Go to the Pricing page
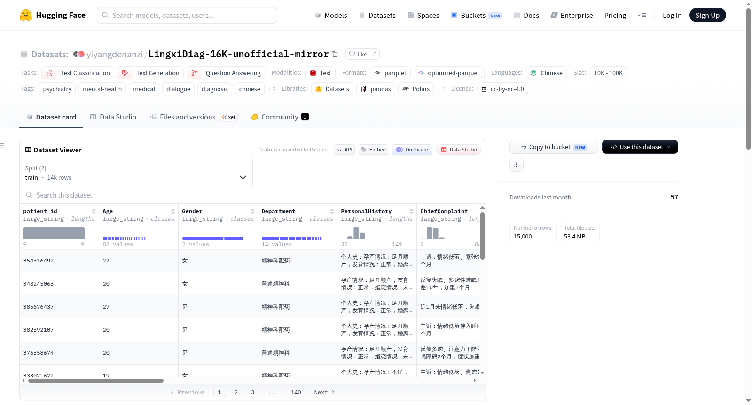Screen dimensions: 752x405 (x=615, y=15)
